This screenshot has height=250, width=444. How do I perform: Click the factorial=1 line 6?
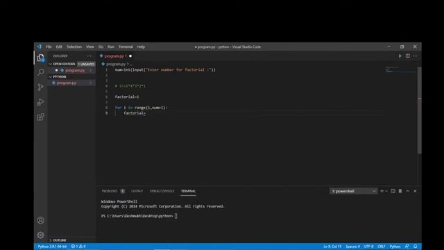(127, 97)
